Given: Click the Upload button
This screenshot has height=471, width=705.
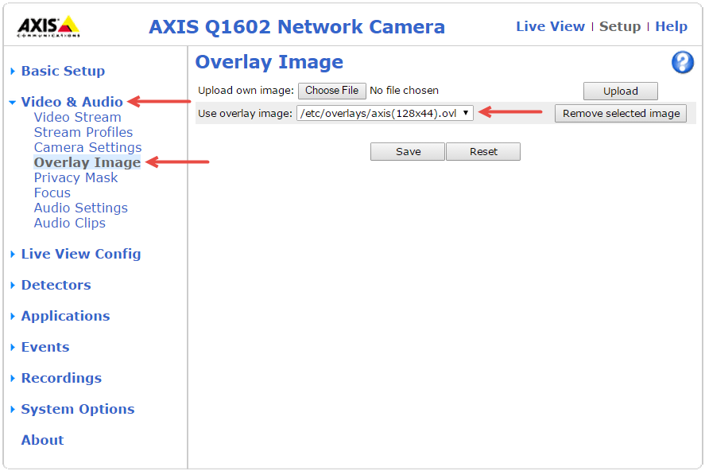Looking at the screenshot, I should click(621, 91).
